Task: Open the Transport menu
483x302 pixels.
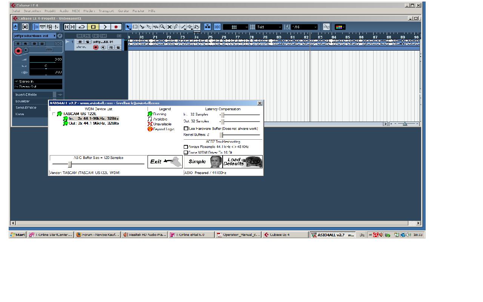Action: point(106,11)
